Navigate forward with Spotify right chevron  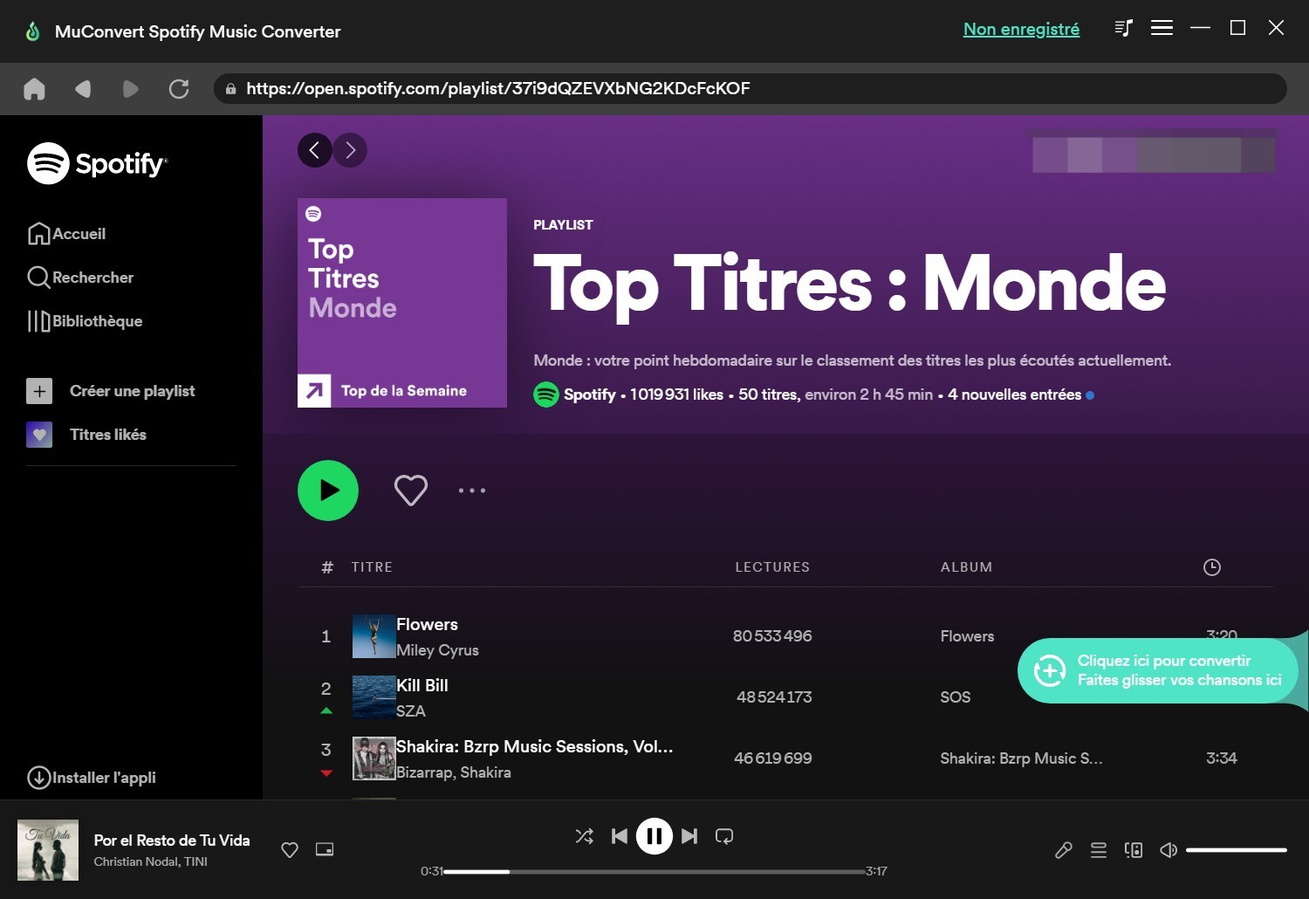coord(350,150)
